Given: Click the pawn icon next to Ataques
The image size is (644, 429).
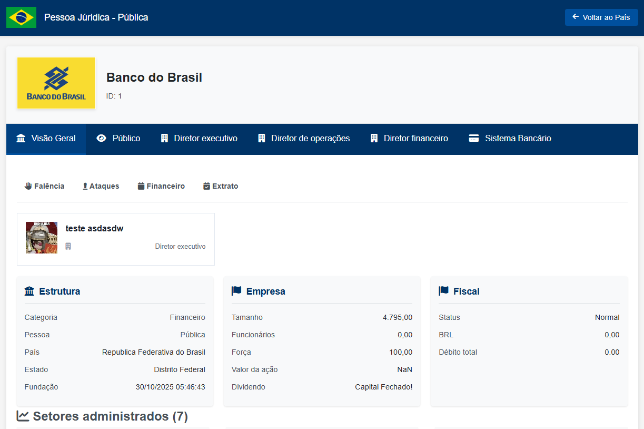Looking at the screenshot, I should click(x=85, y=186).
